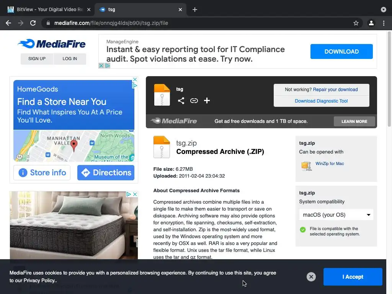The image size is (392, 294).
Task: Bookmark this page with the star icon
Action: click(x=356, y=23)
